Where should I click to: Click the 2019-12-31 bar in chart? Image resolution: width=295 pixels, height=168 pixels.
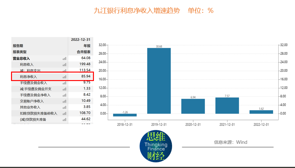click(159, 81)
